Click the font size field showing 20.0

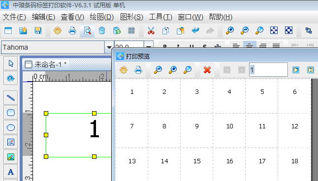129,45
